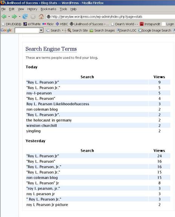Click the Search LOC toolbar button
The width and height of the screenshot is (175, 217).
coord(126,30)
